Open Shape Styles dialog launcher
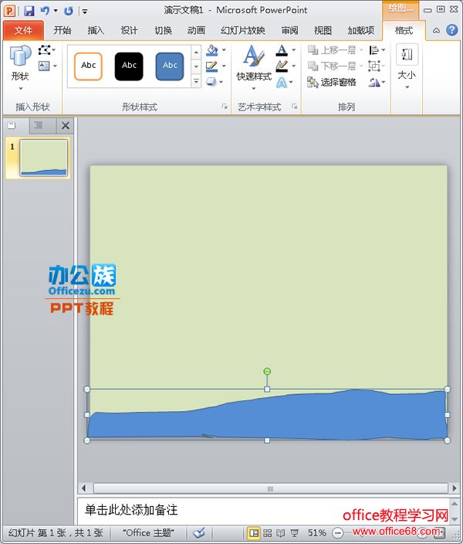The image size is (463, 544). [225, 107]
